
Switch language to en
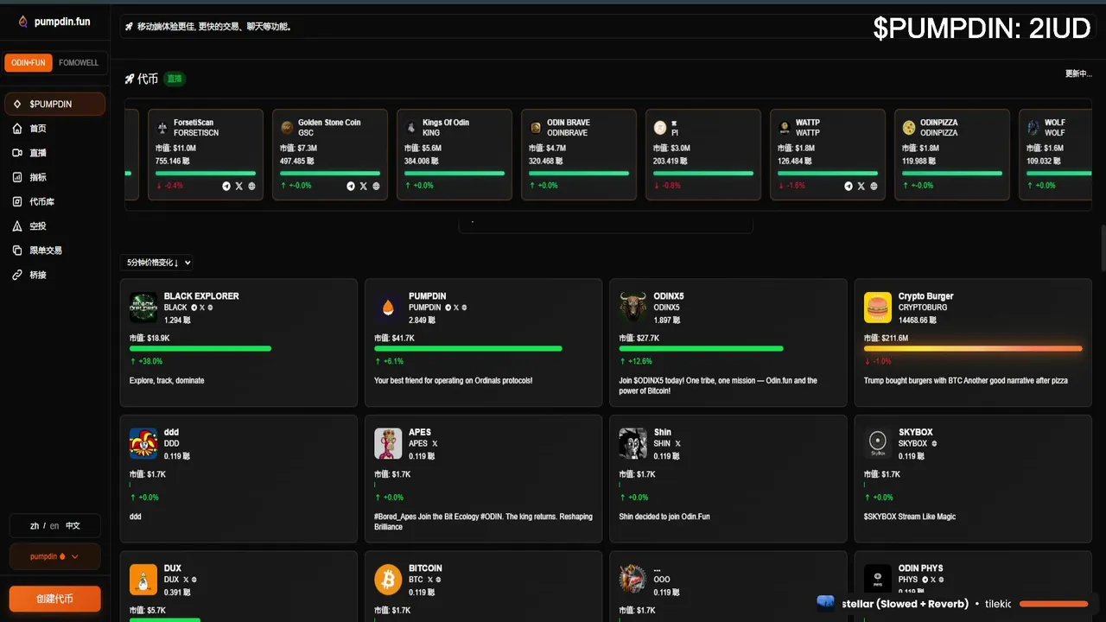[54, 525]
